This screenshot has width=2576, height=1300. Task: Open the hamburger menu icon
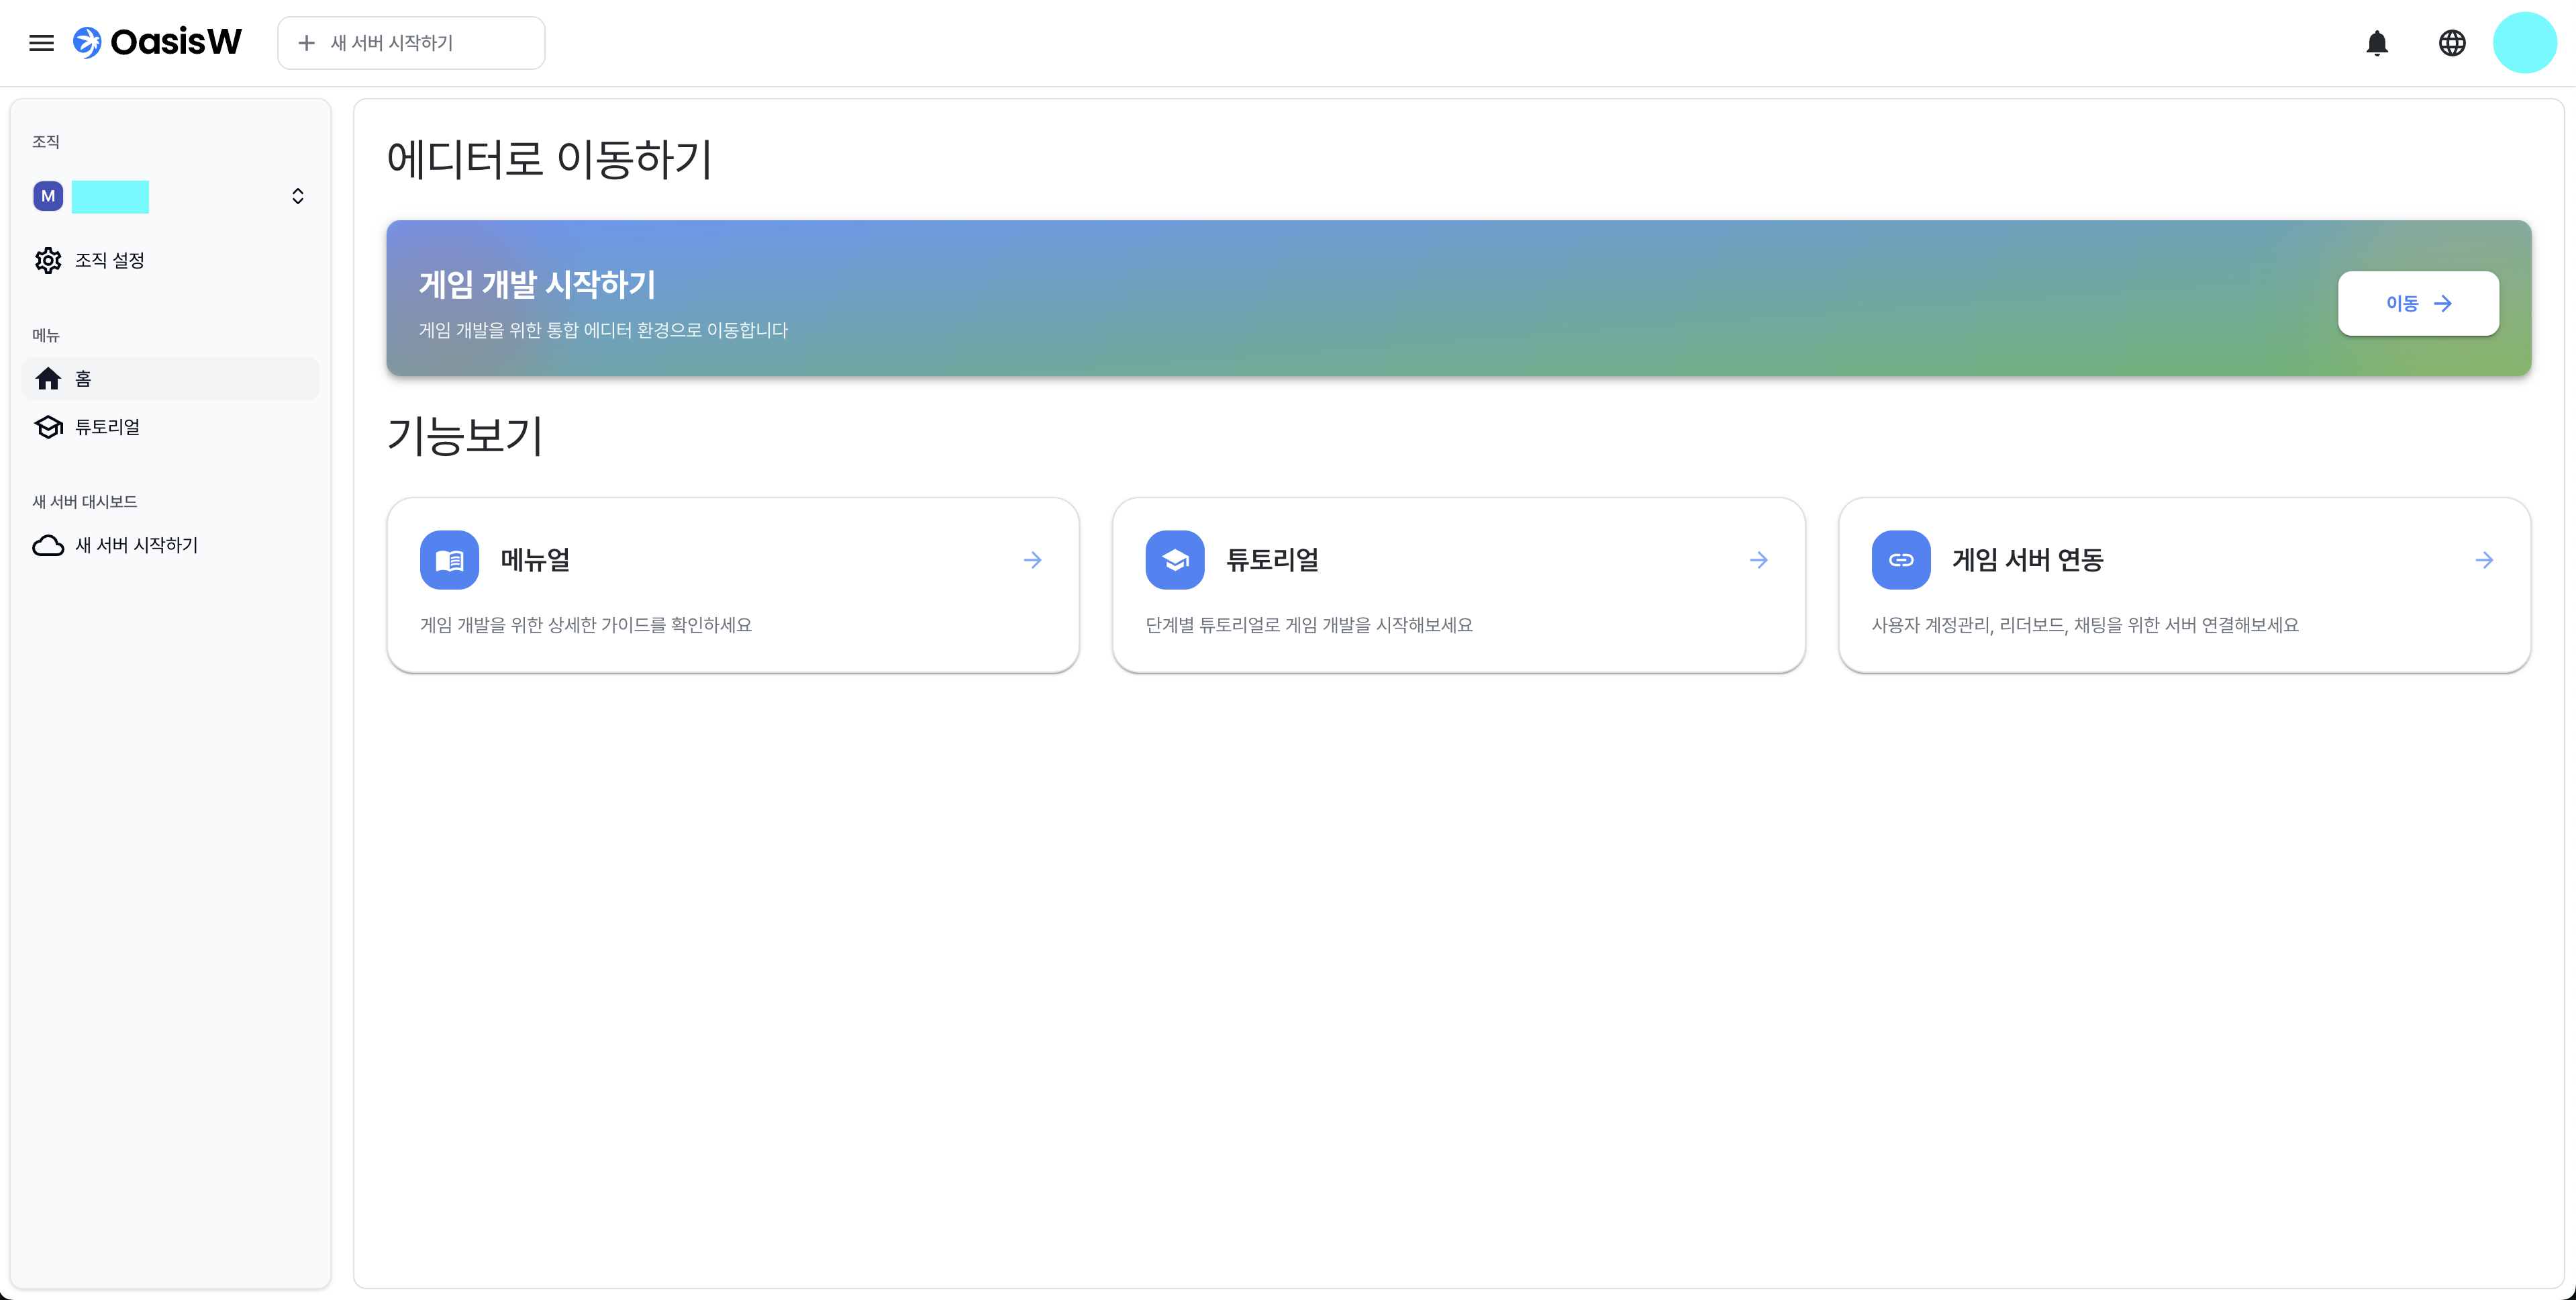pyautogui.click(x=41, y=43)
